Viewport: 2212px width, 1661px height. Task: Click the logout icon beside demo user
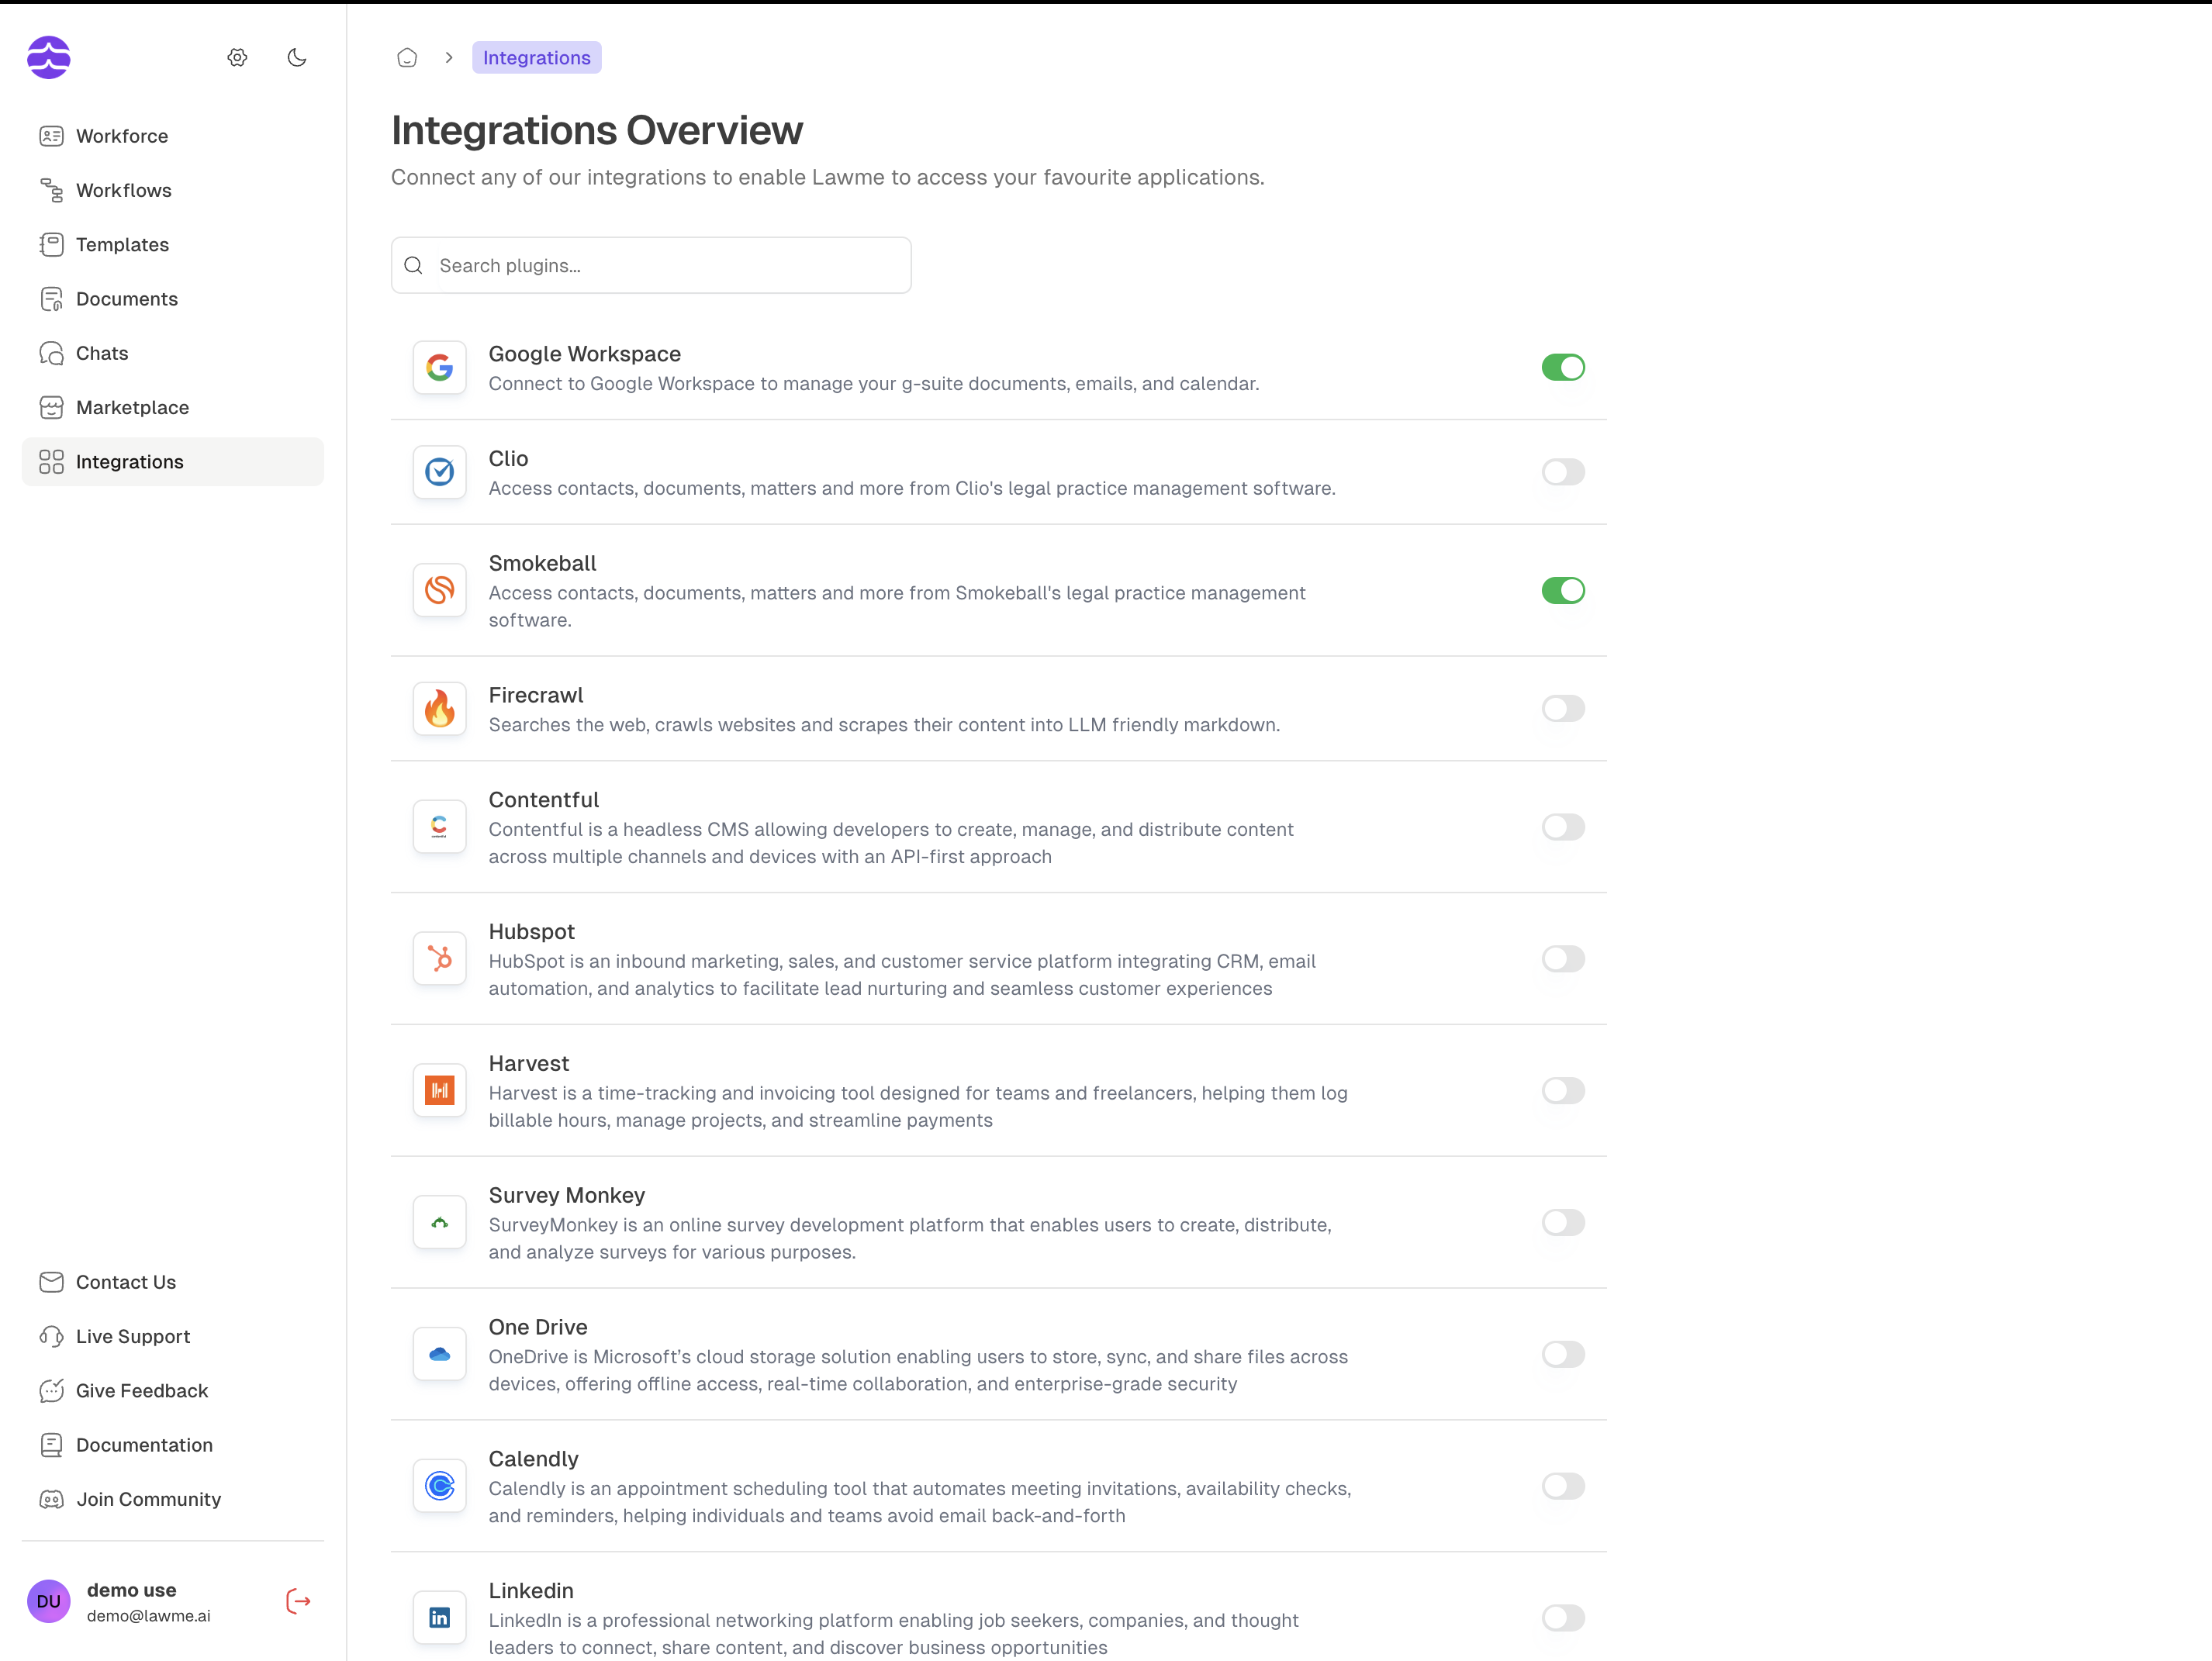pyautogui.click(x=298, y=1601)
